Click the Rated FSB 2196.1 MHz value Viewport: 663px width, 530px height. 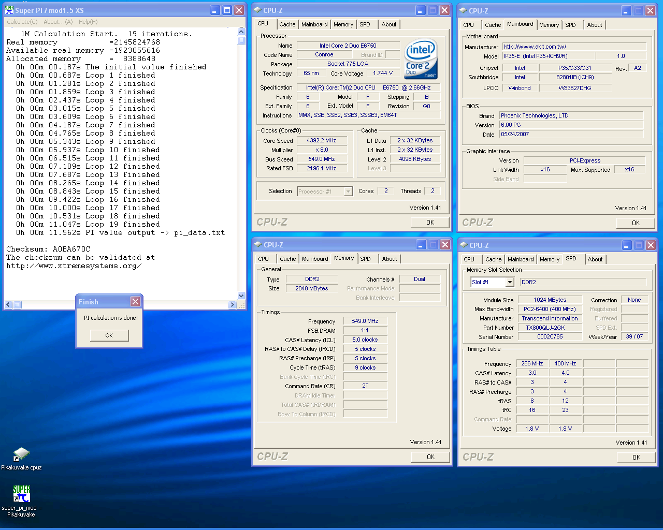tap(322, 168)
